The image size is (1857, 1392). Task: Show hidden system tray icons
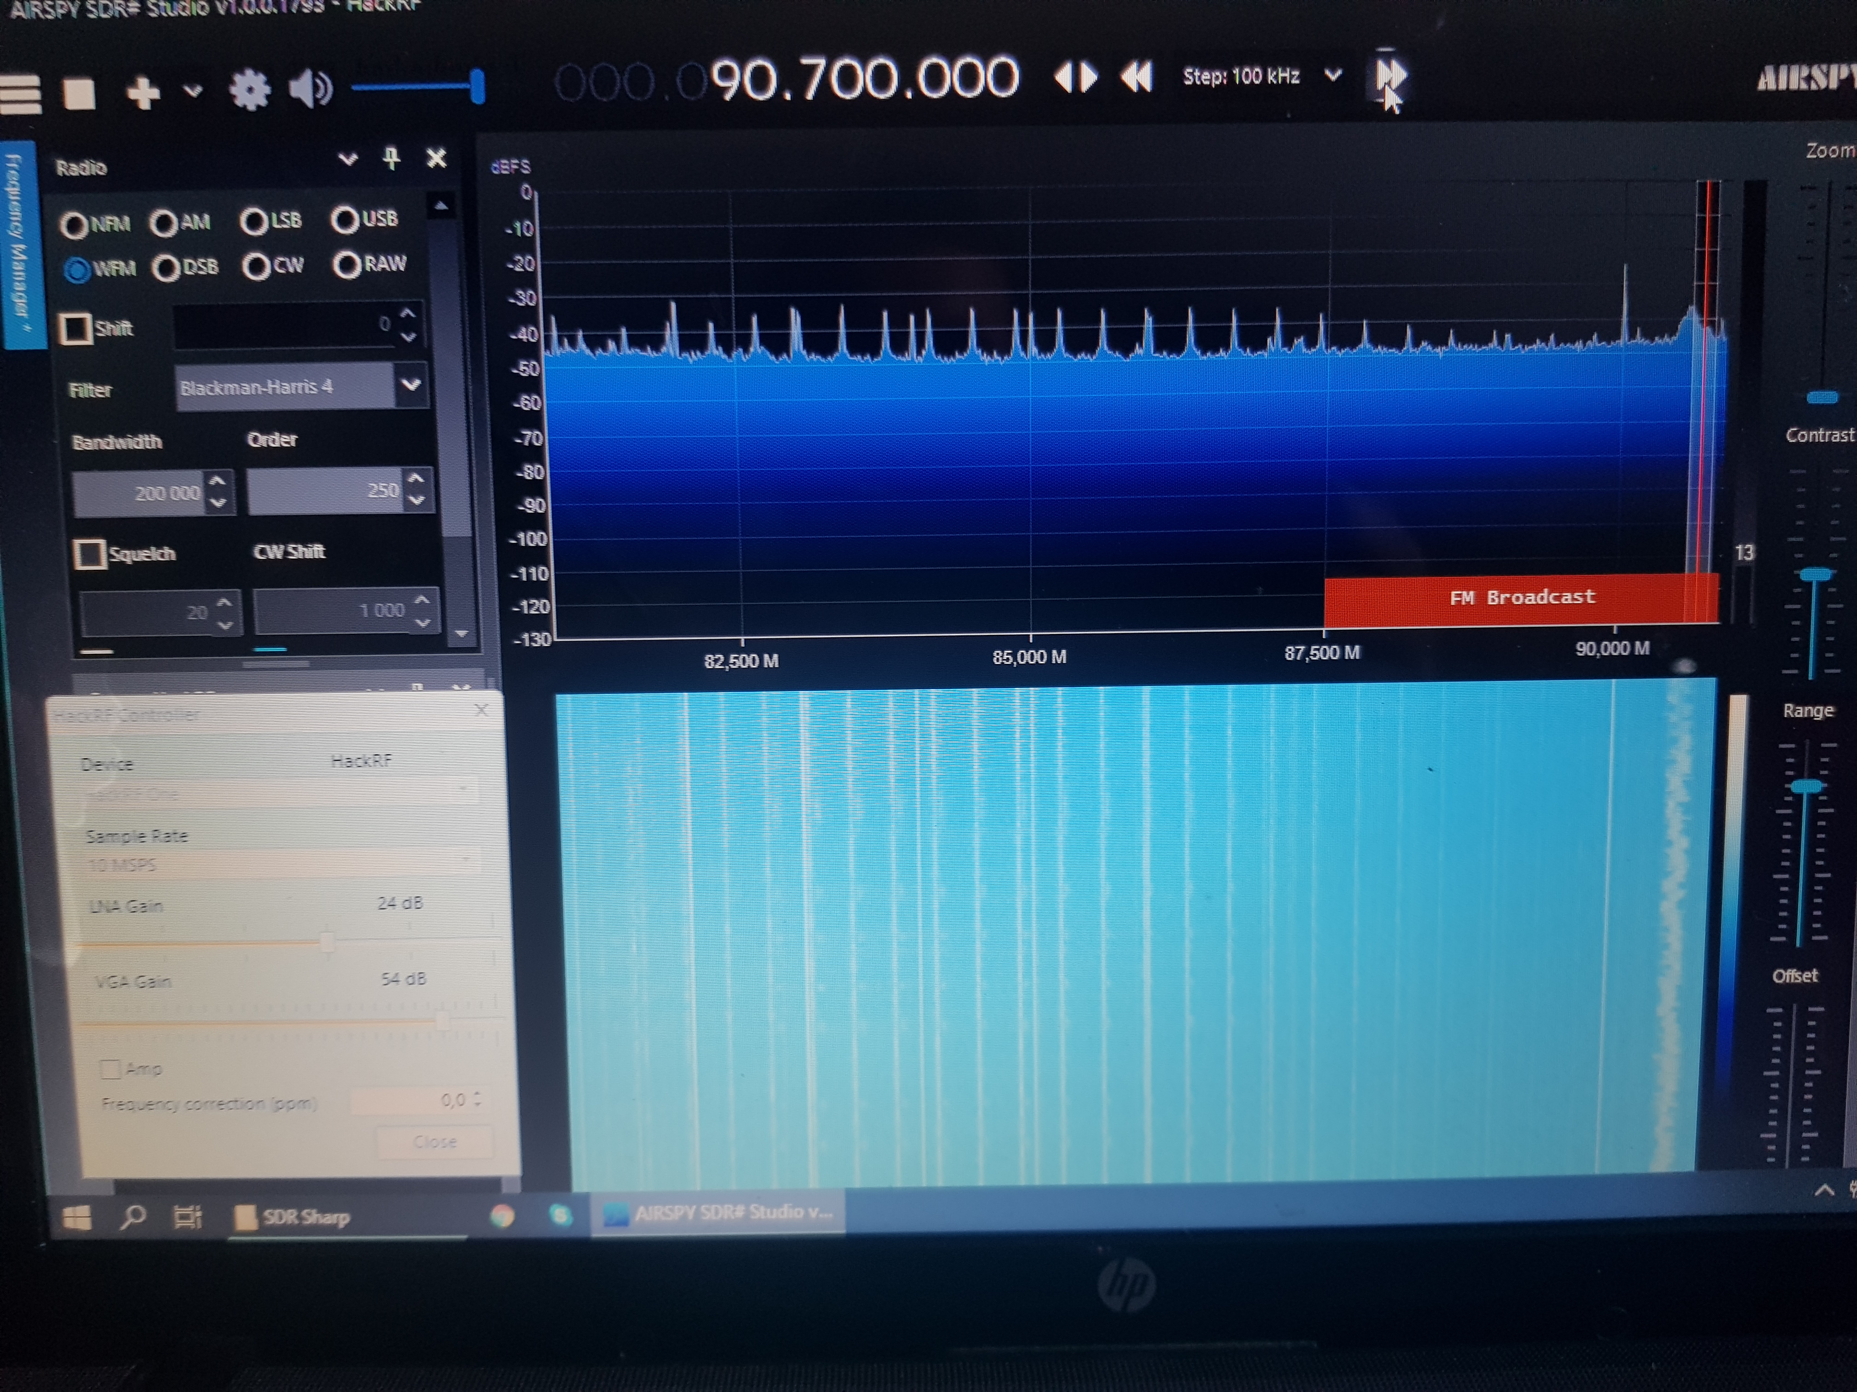[x=1823, y=1190]
